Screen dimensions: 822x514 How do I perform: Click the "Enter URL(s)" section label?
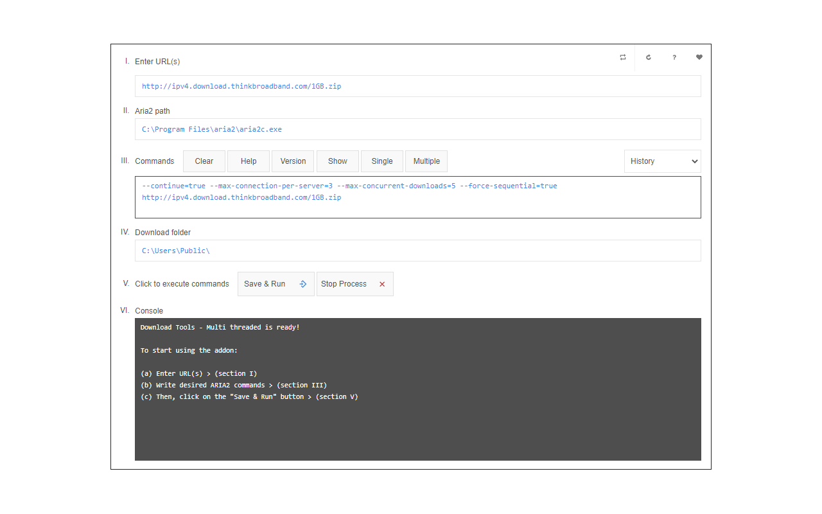pyautogui.click(x=157, y=62)
